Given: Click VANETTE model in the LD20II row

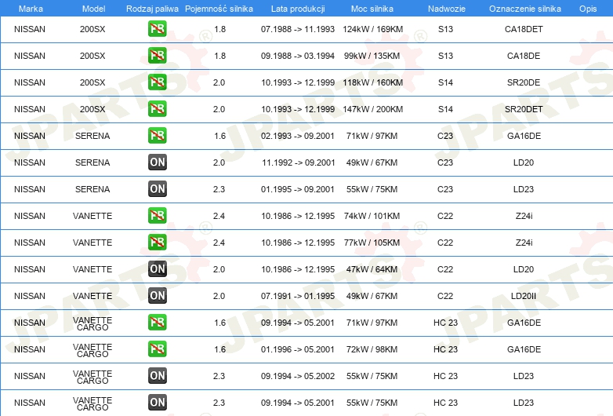Looking at the screenshot, I should 92,296.
